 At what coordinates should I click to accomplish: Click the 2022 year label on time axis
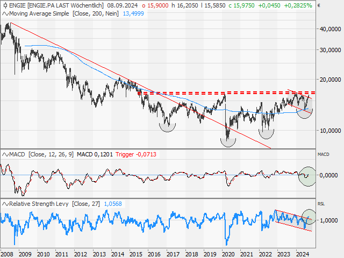(x=266, y=254)
